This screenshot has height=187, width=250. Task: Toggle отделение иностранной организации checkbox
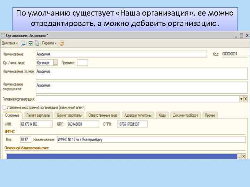click(x=5, y=108)
